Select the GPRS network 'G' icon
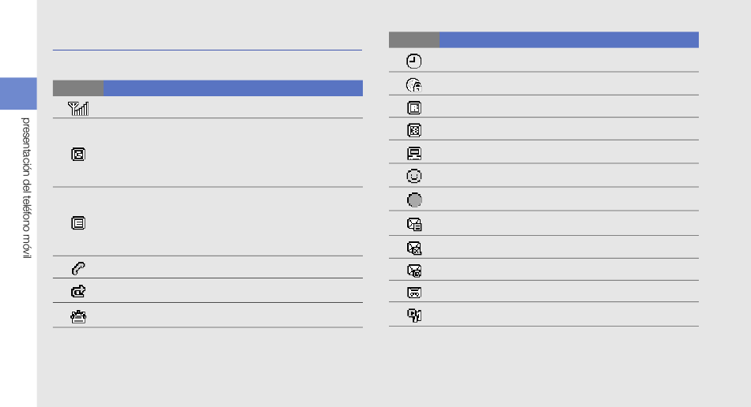 [78, 155]
